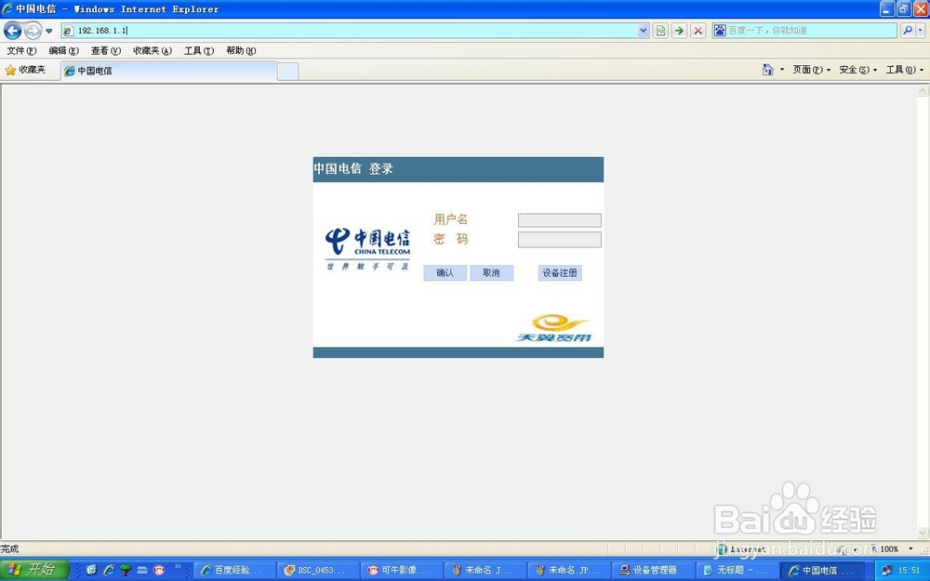Click the 设备注册 device registration button
The image size is (930, 581).
[x=559, y=272]
